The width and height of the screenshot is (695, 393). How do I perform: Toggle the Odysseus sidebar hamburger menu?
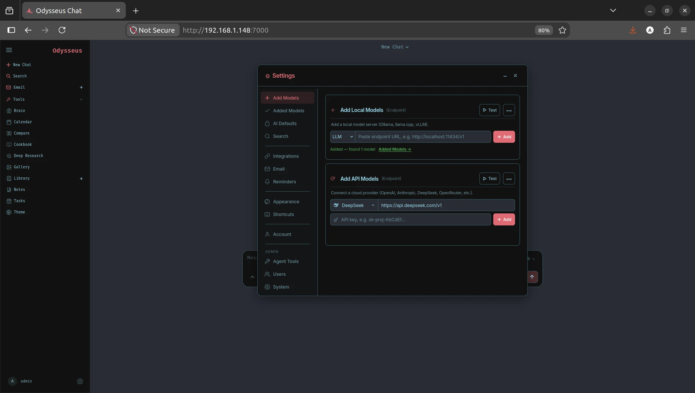point(9,50)
